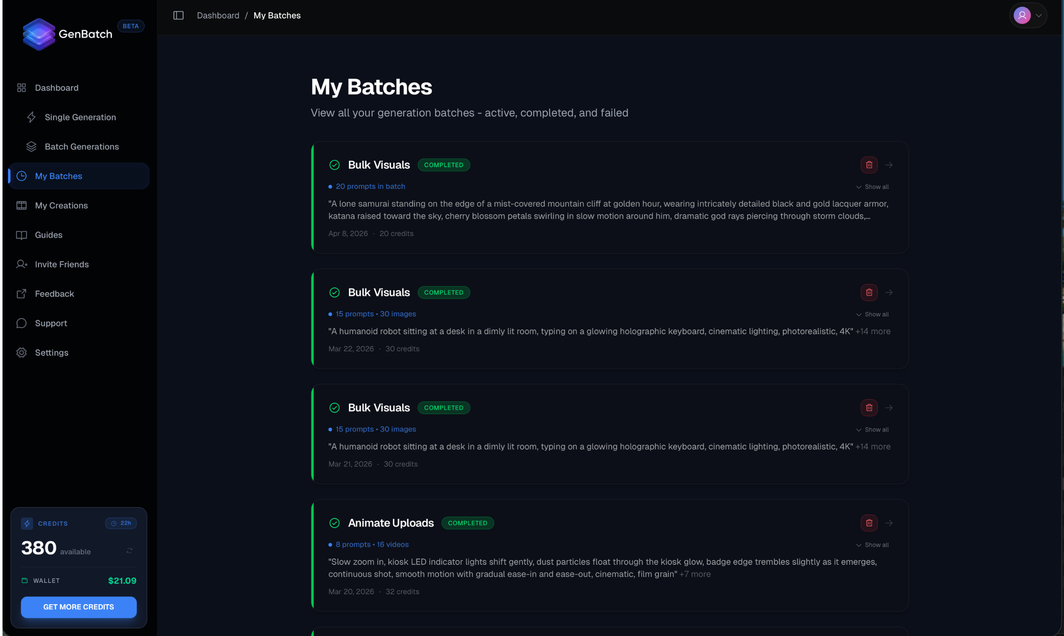Open Apr 8 Bulk Visuals batch arrow
The height and width of the screenshot is (636, 1064).
tap(889, 165)
